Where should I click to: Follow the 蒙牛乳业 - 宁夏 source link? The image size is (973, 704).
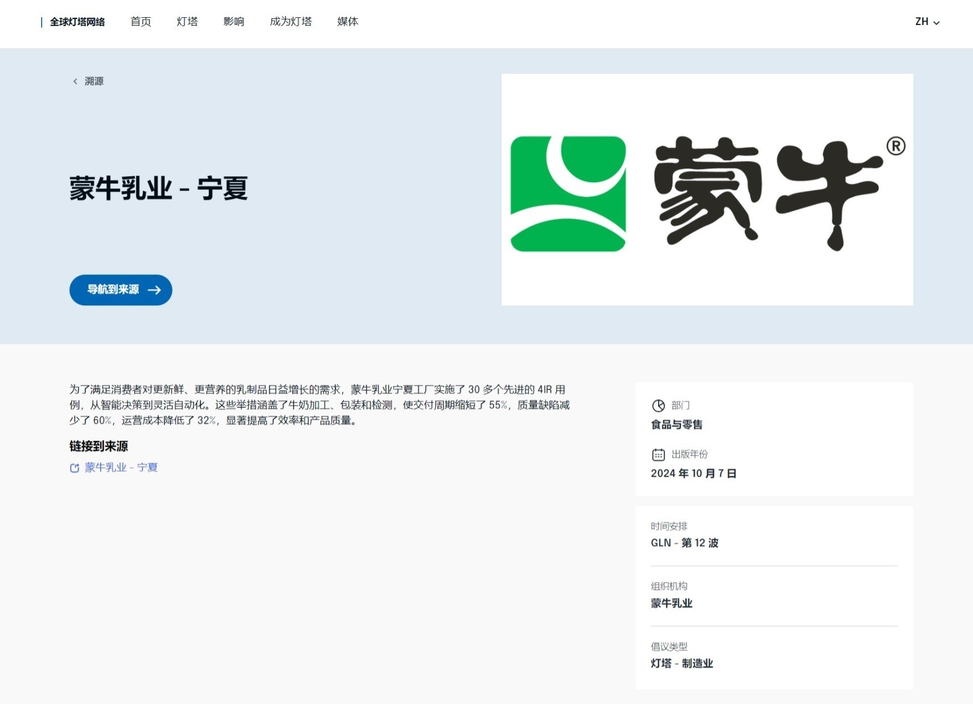pyautogui.click(x=120, y=468)
